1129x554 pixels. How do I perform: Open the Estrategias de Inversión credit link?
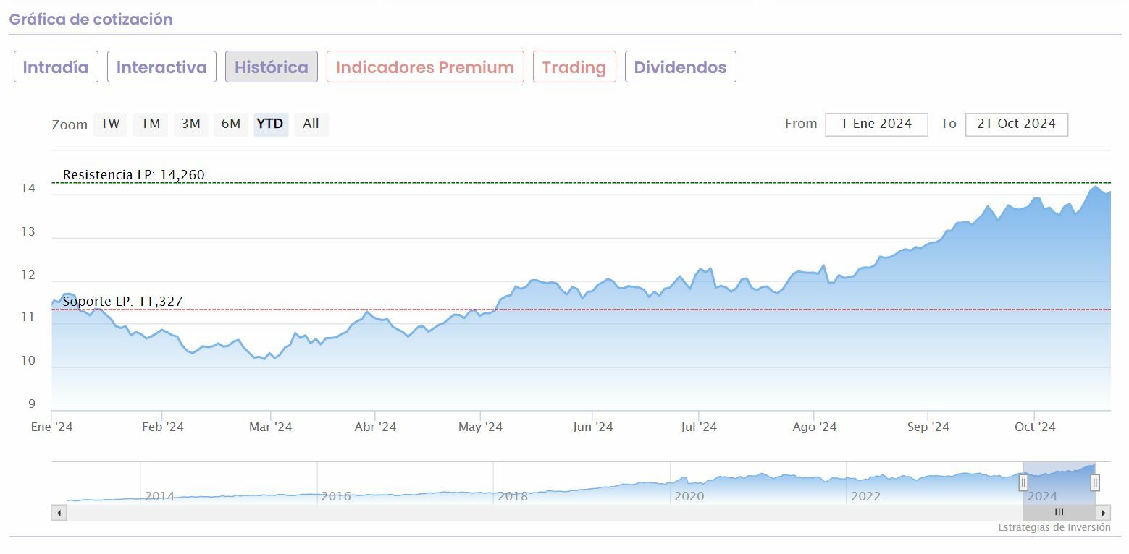(x=1054, y=527)
